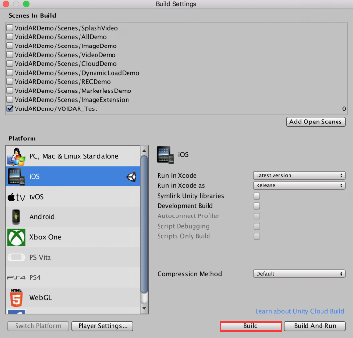Screen dimensions: 353x338
Task: Select the PS4 platform icon
Action: pos(16,277)
